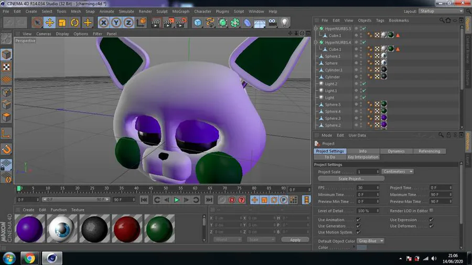Screen dimensions: 472x265
Task: Toggle Use Generators checkbox
Action: 358,226
